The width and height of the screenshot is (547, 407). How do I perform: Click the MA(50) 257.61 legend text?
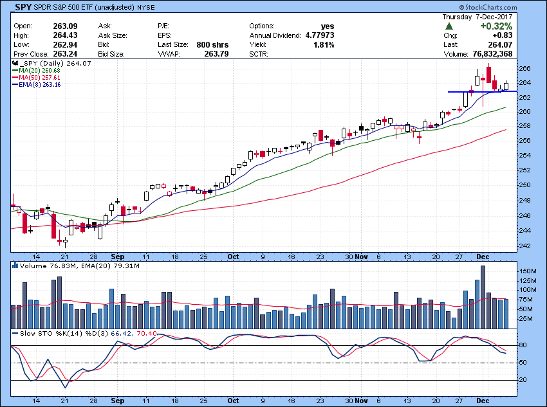pyautogui.click(x=39, y=78)
